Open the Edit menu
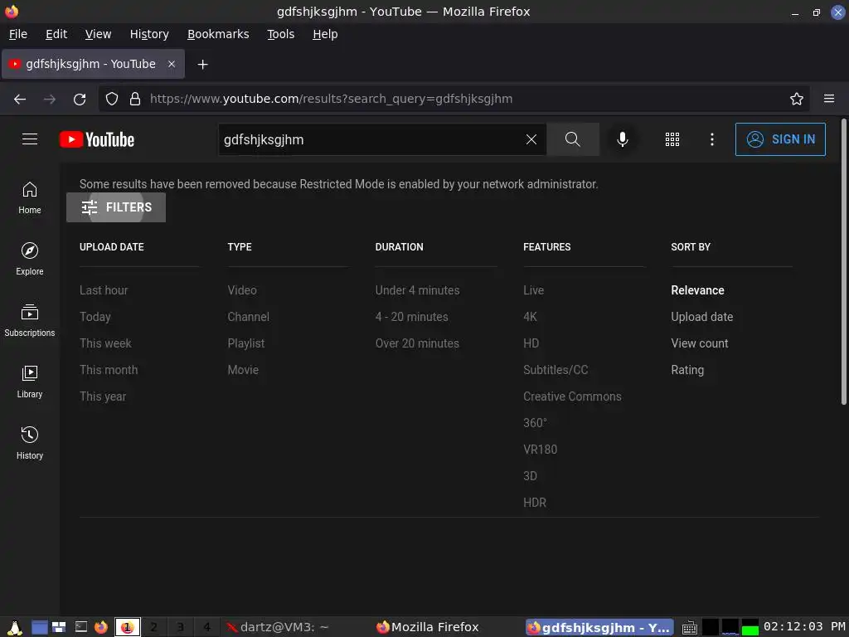Viewport: 849px width, 637px height. 56,34
